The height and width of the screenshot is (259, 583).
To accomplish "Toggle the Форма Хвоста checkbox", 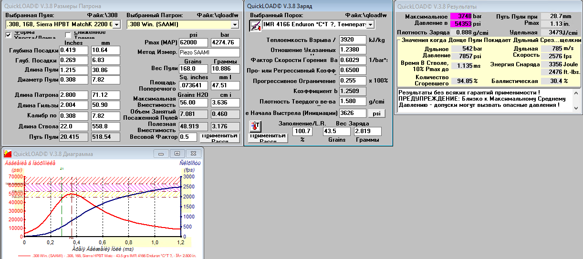I will [9, 35].
